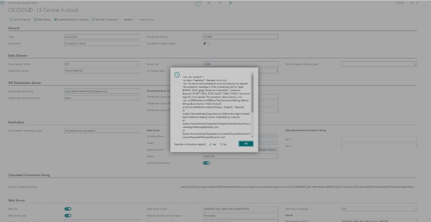Viewport: 431px width, 222px height.
Task: Click Update Field List on Subjobs
Action: [x=71, y=20]
